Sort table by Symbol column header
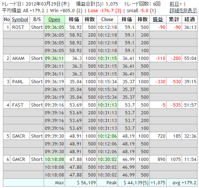The width and height of the screenshot is (199, 188). [20, 19]
